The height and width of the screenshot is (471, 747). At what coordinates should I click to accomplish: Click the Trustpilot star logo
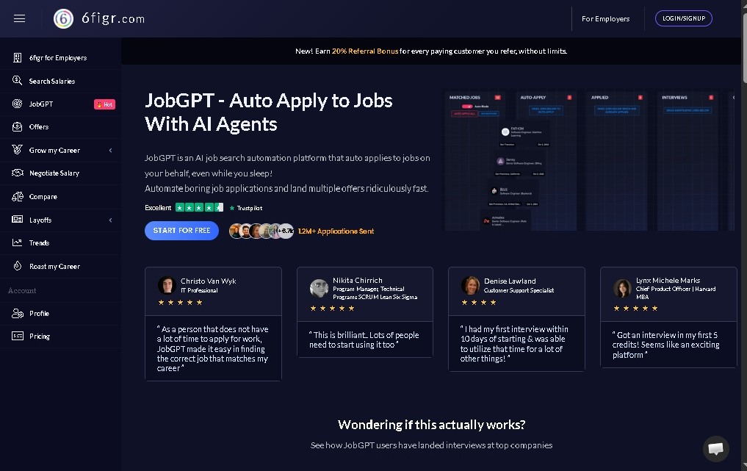[x=232, y=208]
